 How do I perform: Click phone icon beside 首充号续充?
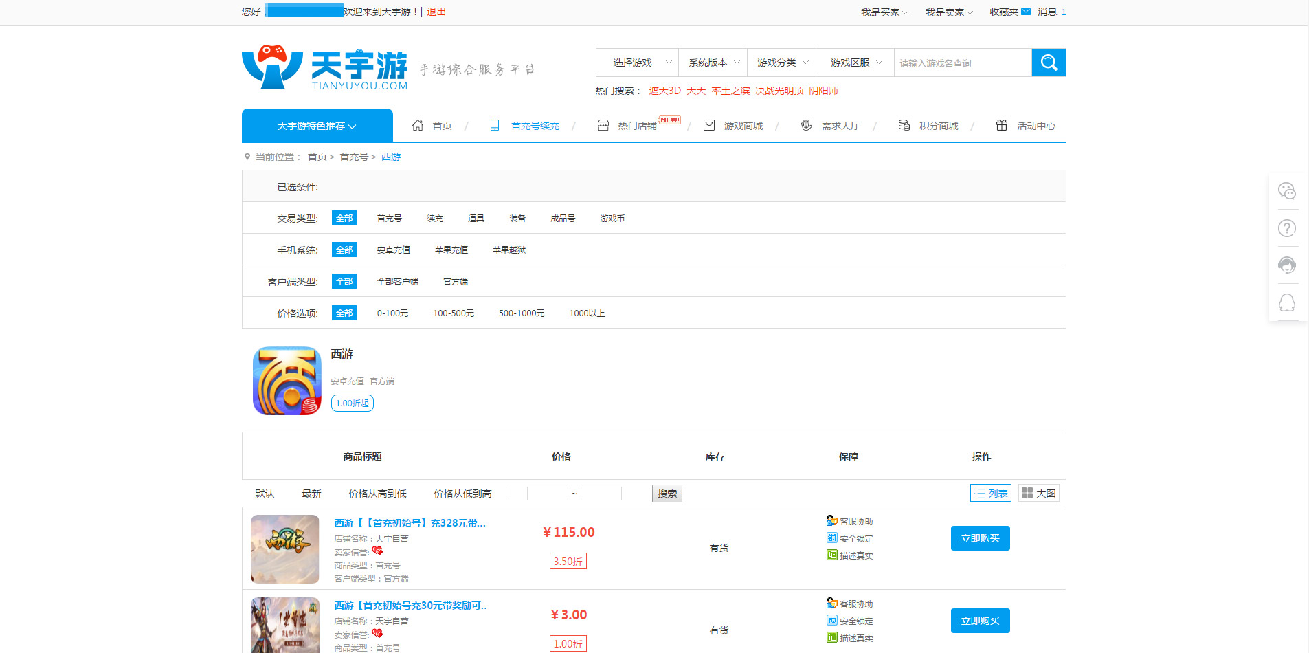495,125
